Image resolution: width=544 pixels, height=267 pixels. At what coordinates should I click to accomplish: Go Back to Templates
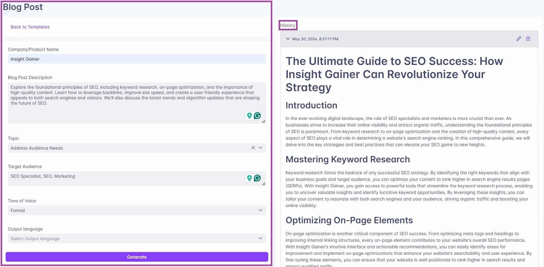pyautogui.click(x=30, y=27)
